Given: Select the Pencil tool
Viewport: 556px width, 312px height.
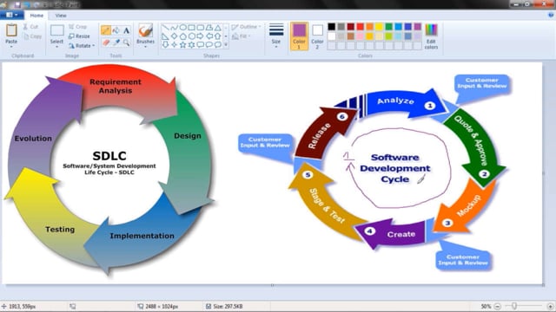Looking at the screenshot, I should click(106, 30).
